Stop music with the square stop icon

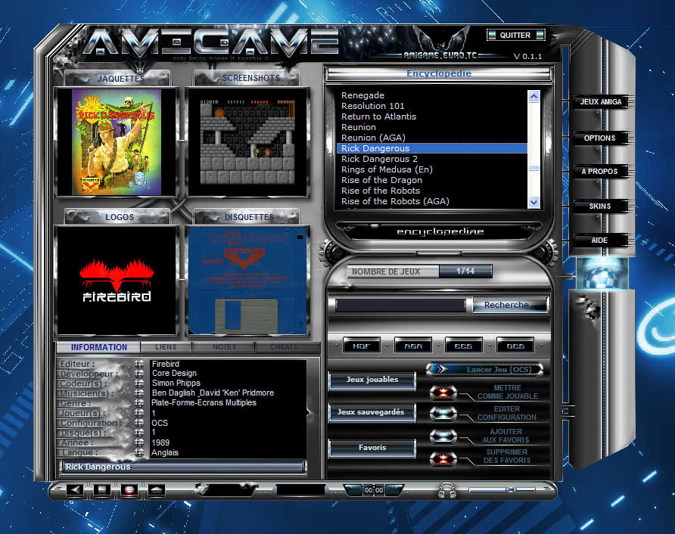click(x=102, y=490)
